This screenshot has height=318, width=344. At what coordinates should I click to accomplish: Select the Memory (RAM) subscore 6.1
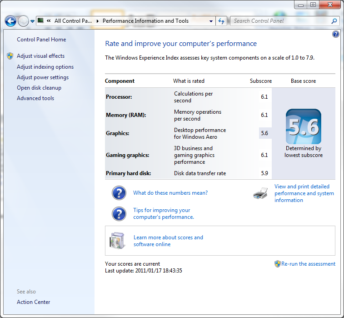pyautogui.click(x=264, y=115)
